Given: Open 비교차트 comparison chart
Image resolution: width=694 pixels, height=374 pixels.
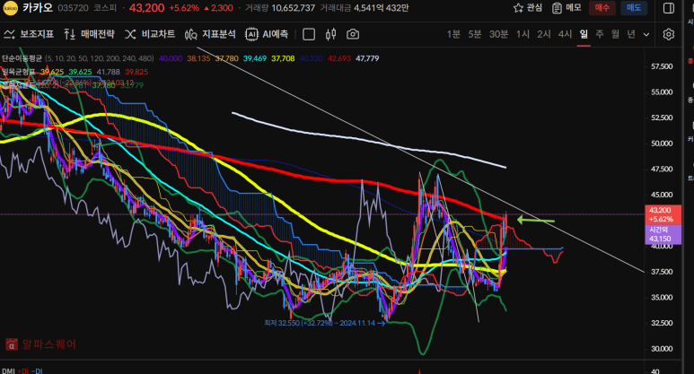Looking at the screenshot, I should click(150, 34).
